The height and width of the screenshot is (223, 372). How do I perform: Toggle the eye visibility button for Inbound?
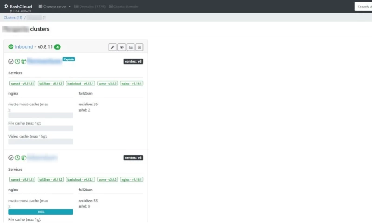(x=121, y=47)
